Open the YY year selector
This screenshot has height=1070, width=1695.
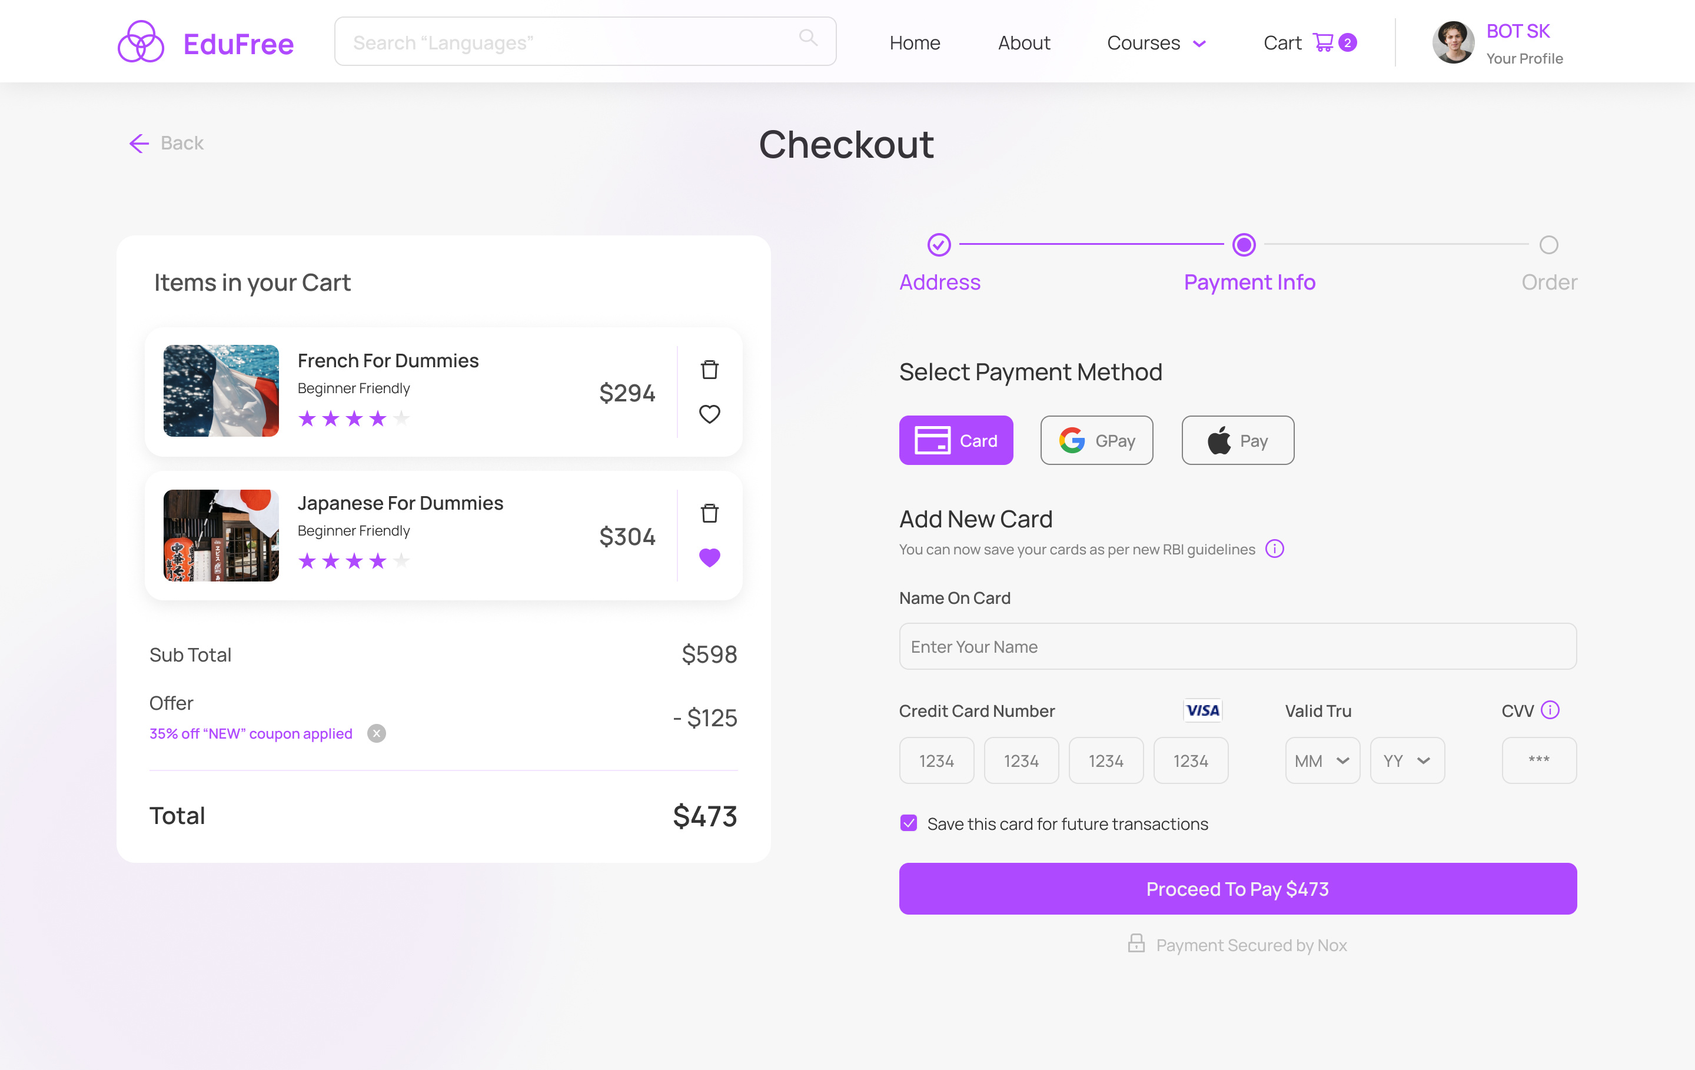click(1407, 760)
